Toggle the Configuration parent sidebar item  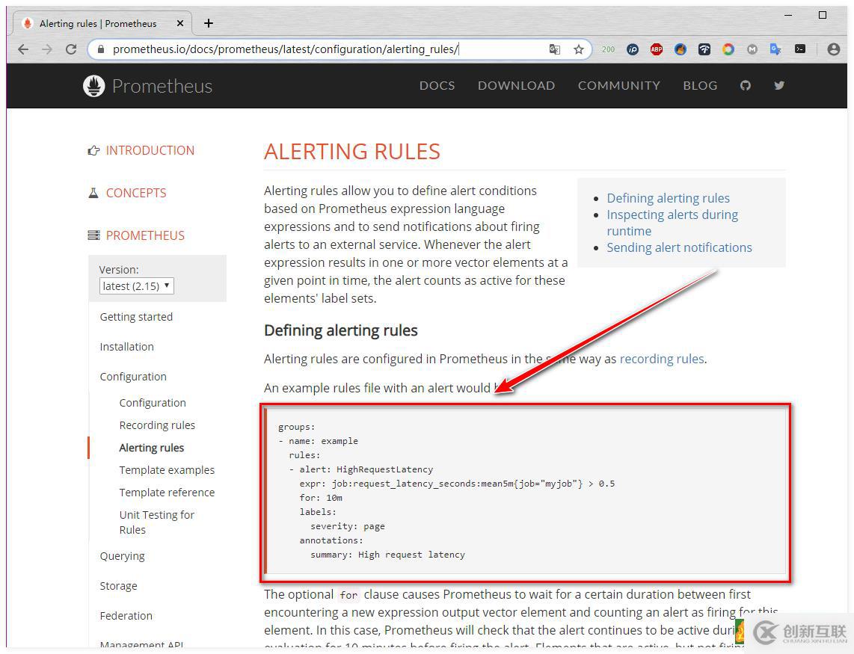(x=133, y=377)
